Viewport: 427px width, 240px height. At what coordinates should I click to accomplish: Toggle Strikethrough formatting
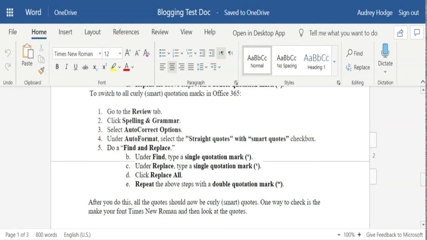pyautogui.click(x=85, y=67)
